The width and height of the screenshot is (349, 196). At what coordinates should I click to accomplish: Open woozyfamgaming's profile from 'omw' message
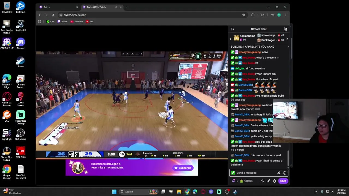[x=250, y=52]
